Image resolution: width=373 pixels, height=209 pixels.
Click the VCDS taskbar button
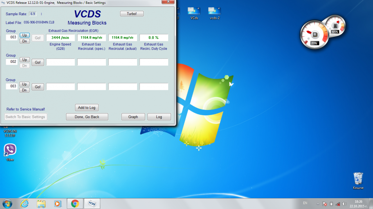(x=92, y=203)
